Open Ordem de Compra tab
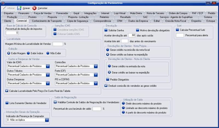This screenshot has width=219, height=128. coord(178,13)
